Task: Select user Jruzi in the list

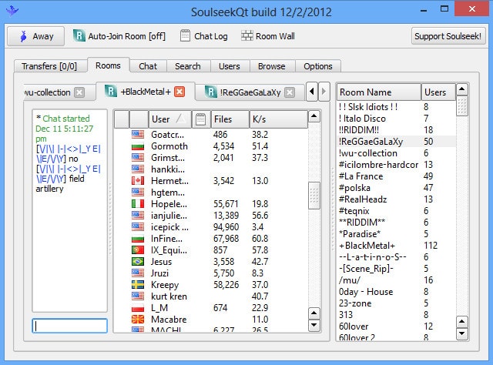Action: pyautogui.click(x=210, y=273)
